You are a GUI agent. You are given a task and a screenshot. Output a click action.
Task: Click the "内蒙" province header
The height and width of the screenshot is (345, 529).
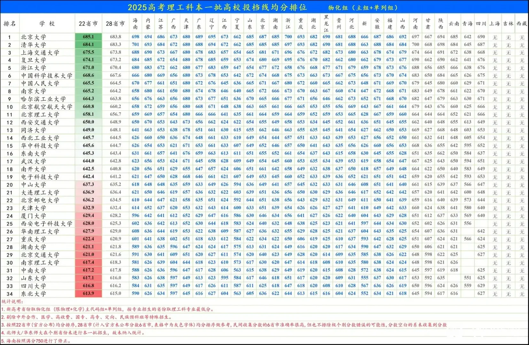click(148, 24)
